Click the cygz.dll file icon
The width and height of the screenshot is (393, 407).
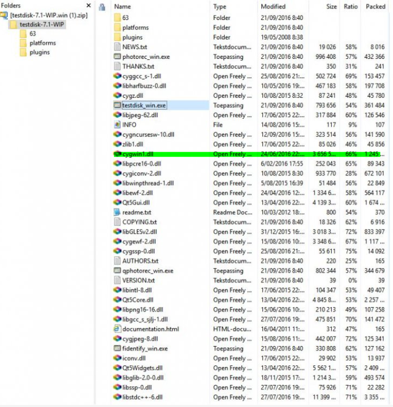tap(117, 96)
